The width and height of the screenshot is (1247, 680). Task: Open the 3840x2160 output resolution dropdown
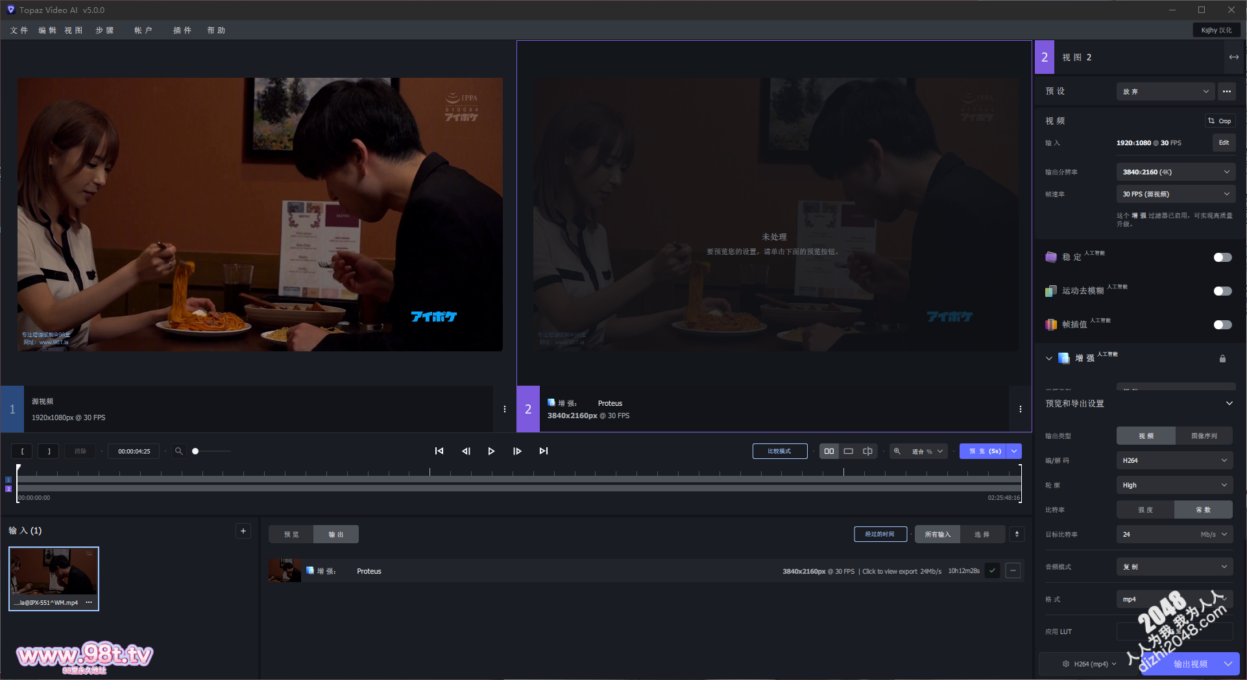click(x=1176, y=172)
